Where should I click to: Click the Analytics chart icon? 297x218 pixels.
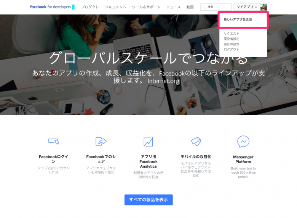click(x=148, y=142)
